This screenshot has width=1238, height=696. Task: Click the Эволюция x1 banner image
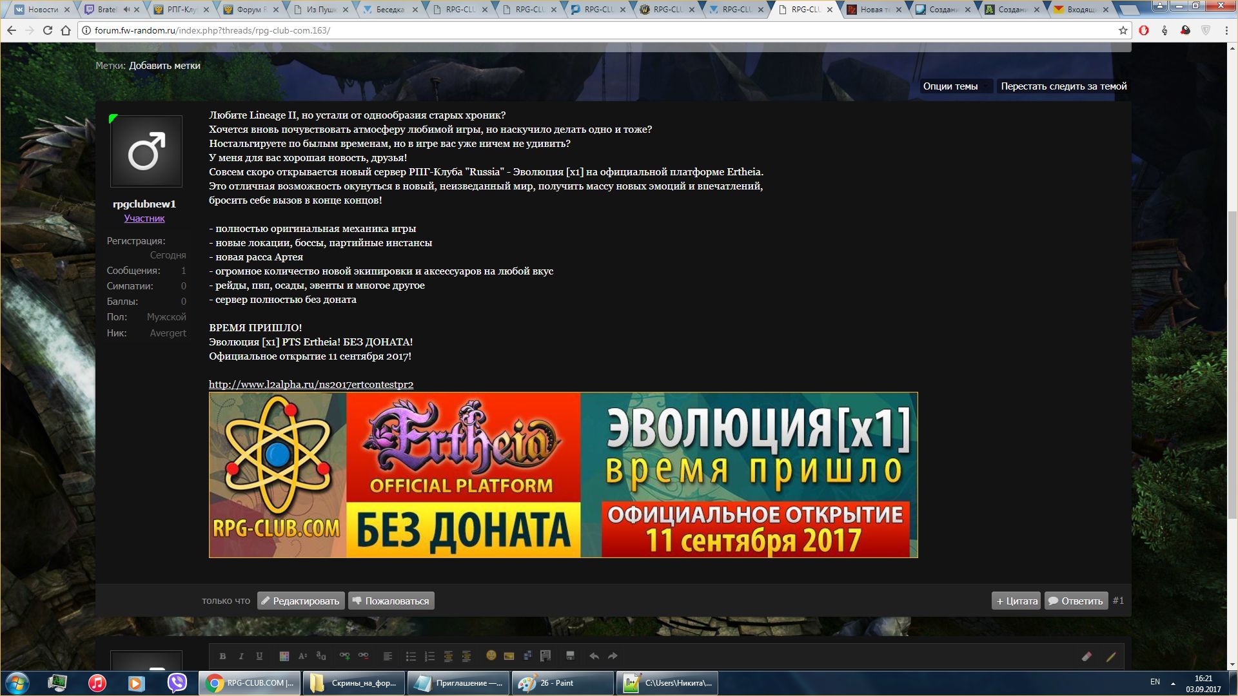563,475
